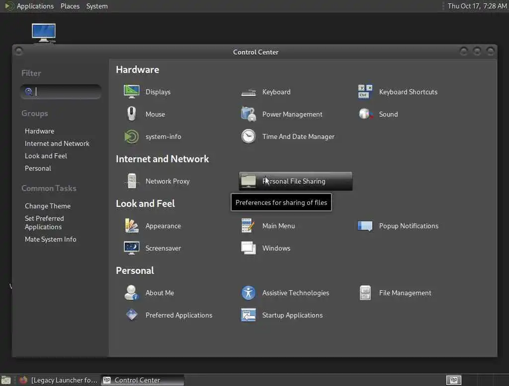Click the Popup Notifications label text
Image resolution: width=509 pixels, height=386 pixels.
pyautogui.click(x=409, y=226)
